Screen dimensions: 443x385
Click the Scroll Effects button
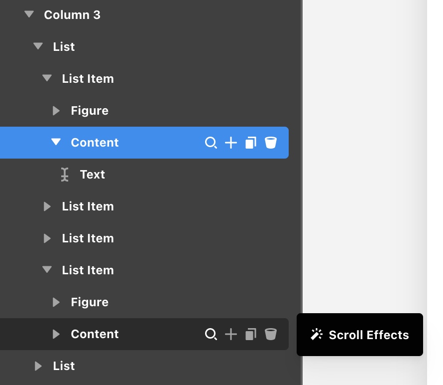click(x=360, y=335)
